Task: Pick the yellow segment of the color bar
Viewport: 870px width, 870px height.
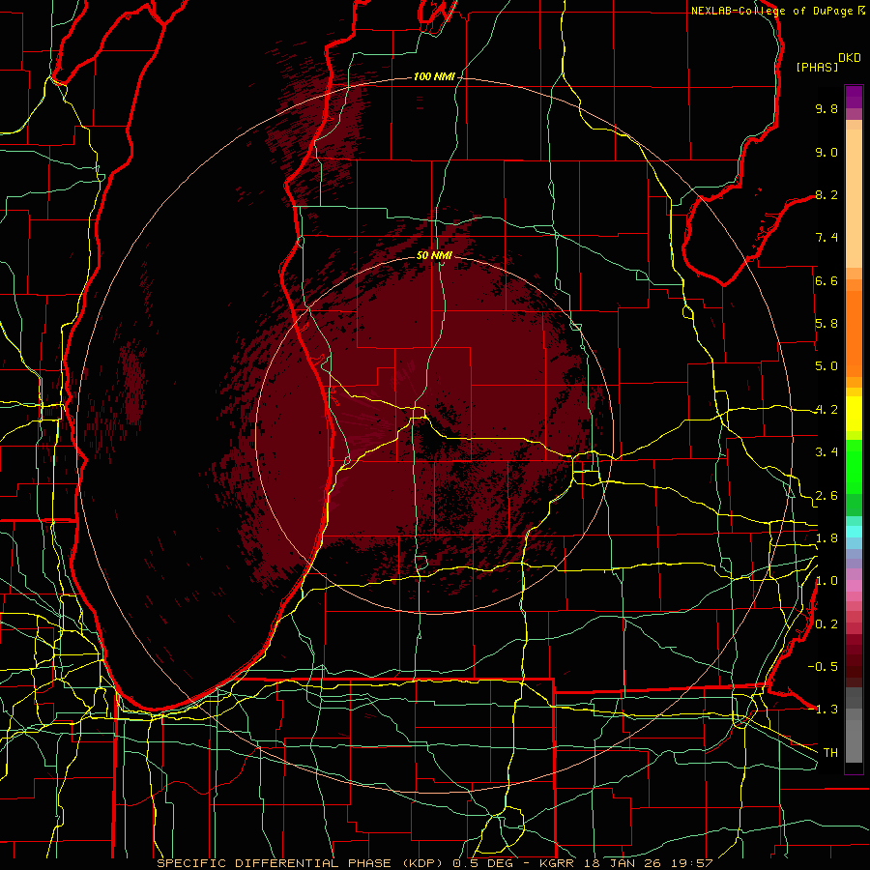Action: click(854, 414)
